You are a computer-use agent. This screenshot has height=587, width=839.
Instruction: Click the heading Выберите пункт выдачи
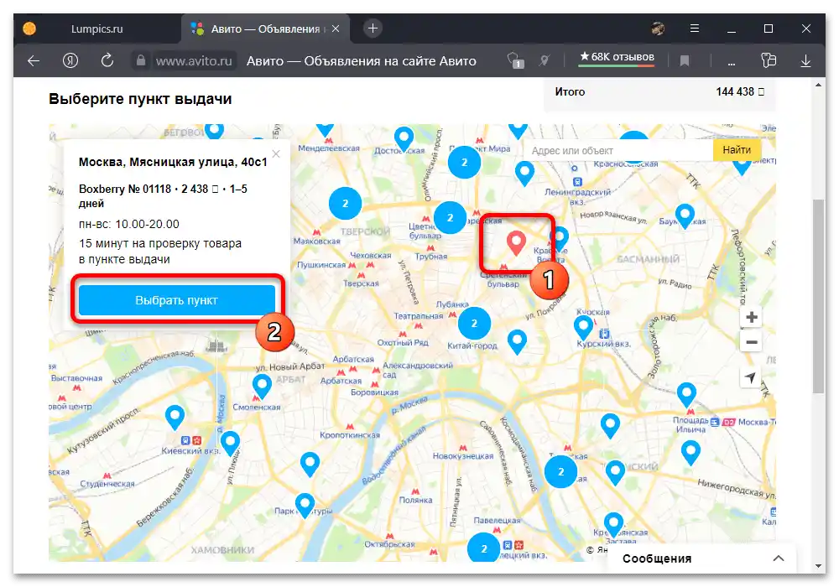tap(140, 99)
